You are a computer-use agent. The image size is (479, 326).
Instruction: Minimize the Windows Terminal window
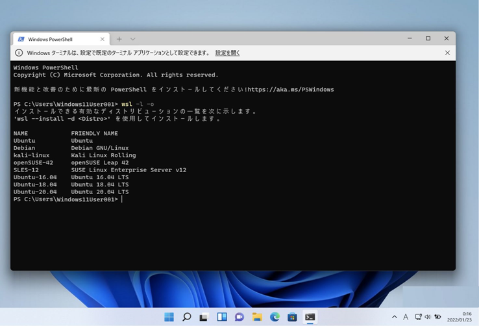pyautogui.click(x=410, y=38)
